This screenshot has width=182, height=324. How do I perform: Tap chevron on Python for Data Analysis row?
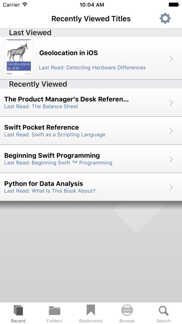point(171,187)
